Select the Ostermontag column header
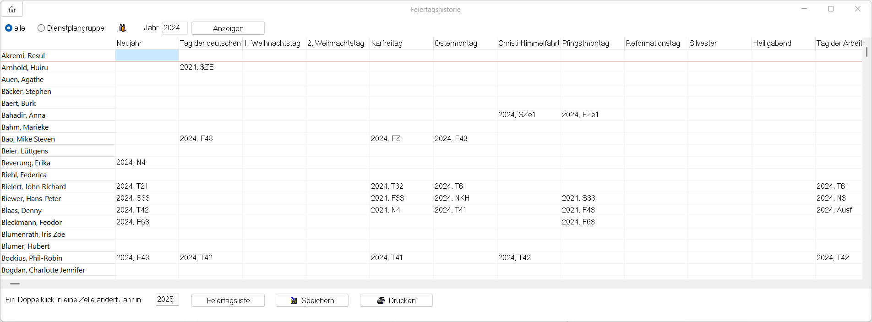This screenshot has width=872, height=322. click(x=465, y=43)
